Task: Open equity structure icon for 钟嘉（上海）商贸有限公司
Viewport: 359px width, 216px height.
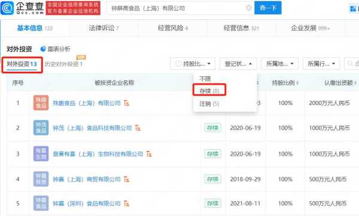Action: point(126,179)
